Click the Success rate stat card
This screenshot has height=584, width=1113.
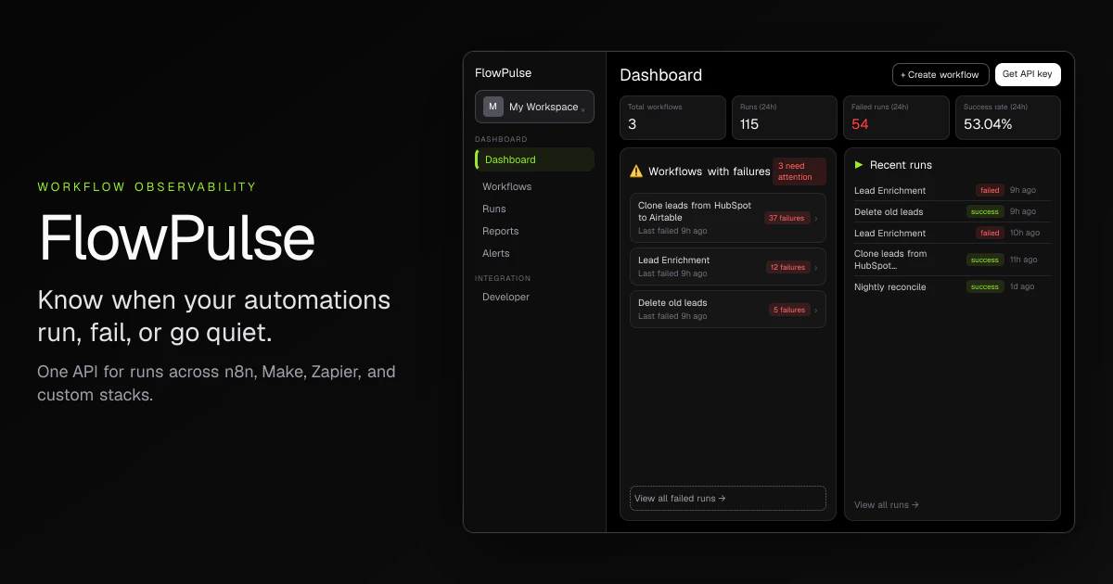1007,118
